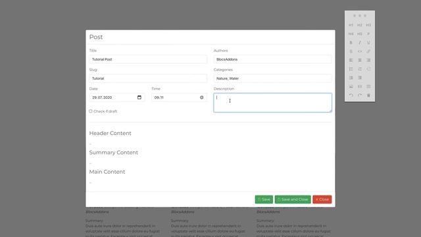421x237 pixels.
Task: Click the date value 29.07.2020
Action: 102,97
